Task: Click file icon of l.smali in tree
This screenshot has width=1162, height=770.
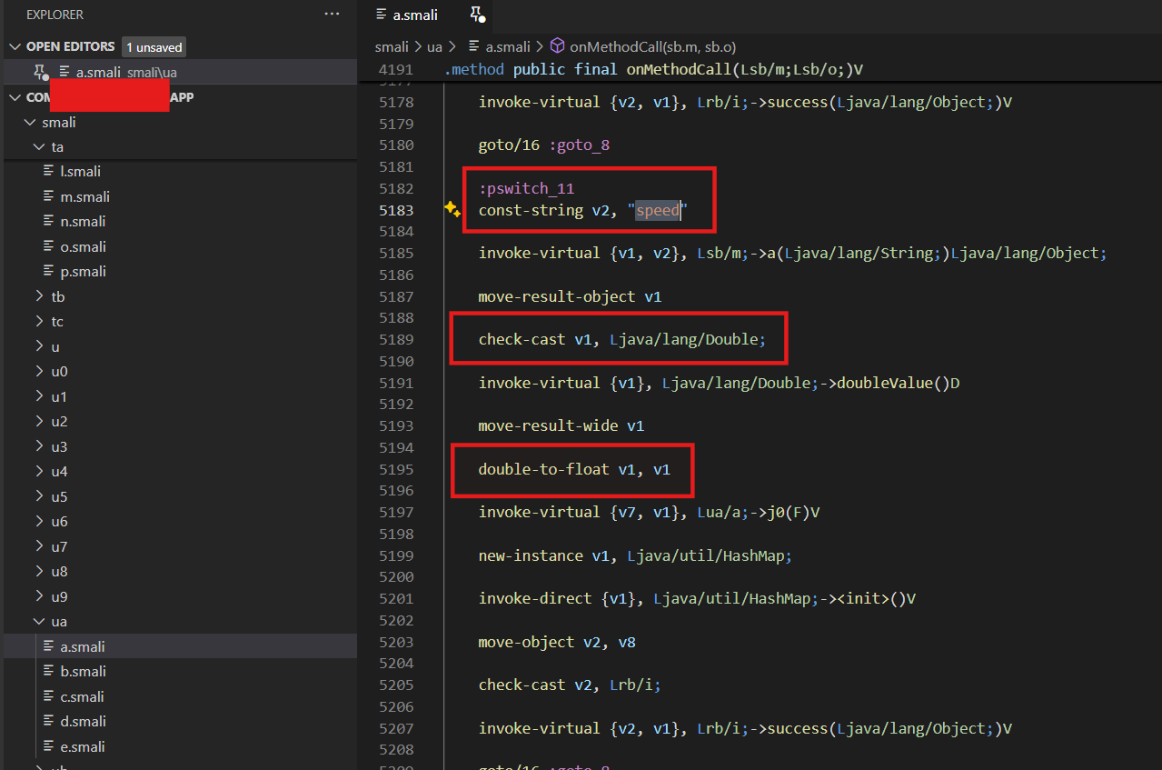Action: (49, 172)
